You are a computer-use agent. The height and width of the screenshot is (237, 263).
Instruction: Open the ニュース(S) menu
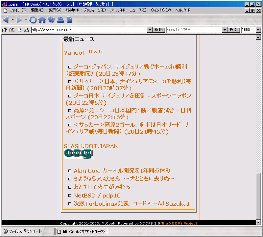click(138, 10)
